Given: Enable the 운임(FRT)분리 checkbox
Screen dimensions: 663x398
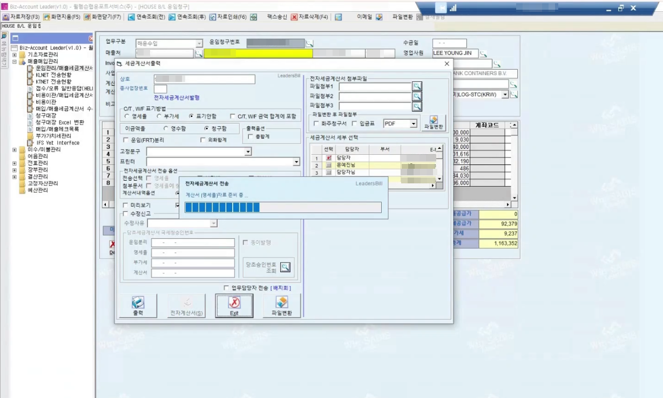Looking at the screenshot, I should coord(126,140).
